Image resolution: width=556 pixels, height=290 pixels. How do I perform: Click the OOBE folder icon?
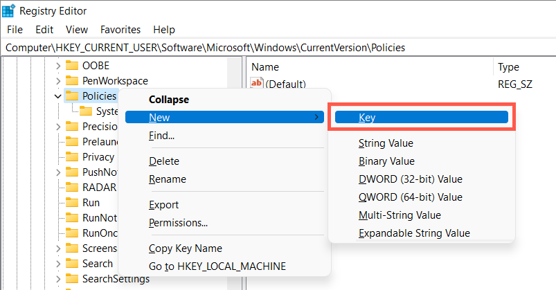(71, 66)
